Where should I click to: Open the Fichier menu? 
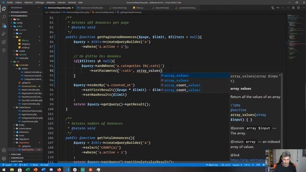pyautogui.click(x=10, y=2)
